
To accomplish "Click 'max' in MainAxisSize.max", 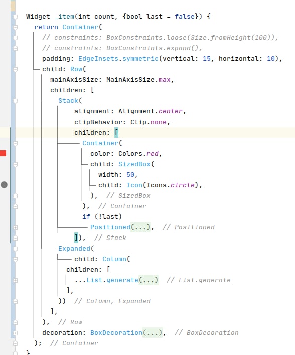I will pyautogui.click(x=164, y=80).
